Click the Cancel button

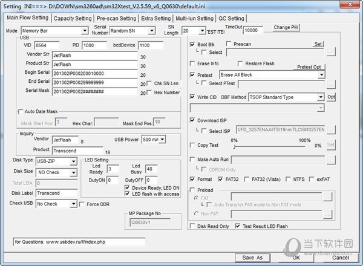340,258
